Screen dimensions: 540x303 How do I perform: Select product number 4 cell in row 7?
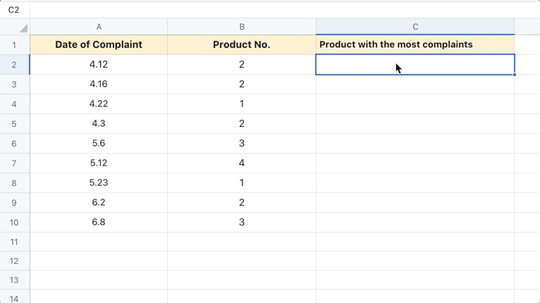coord(242,163)
